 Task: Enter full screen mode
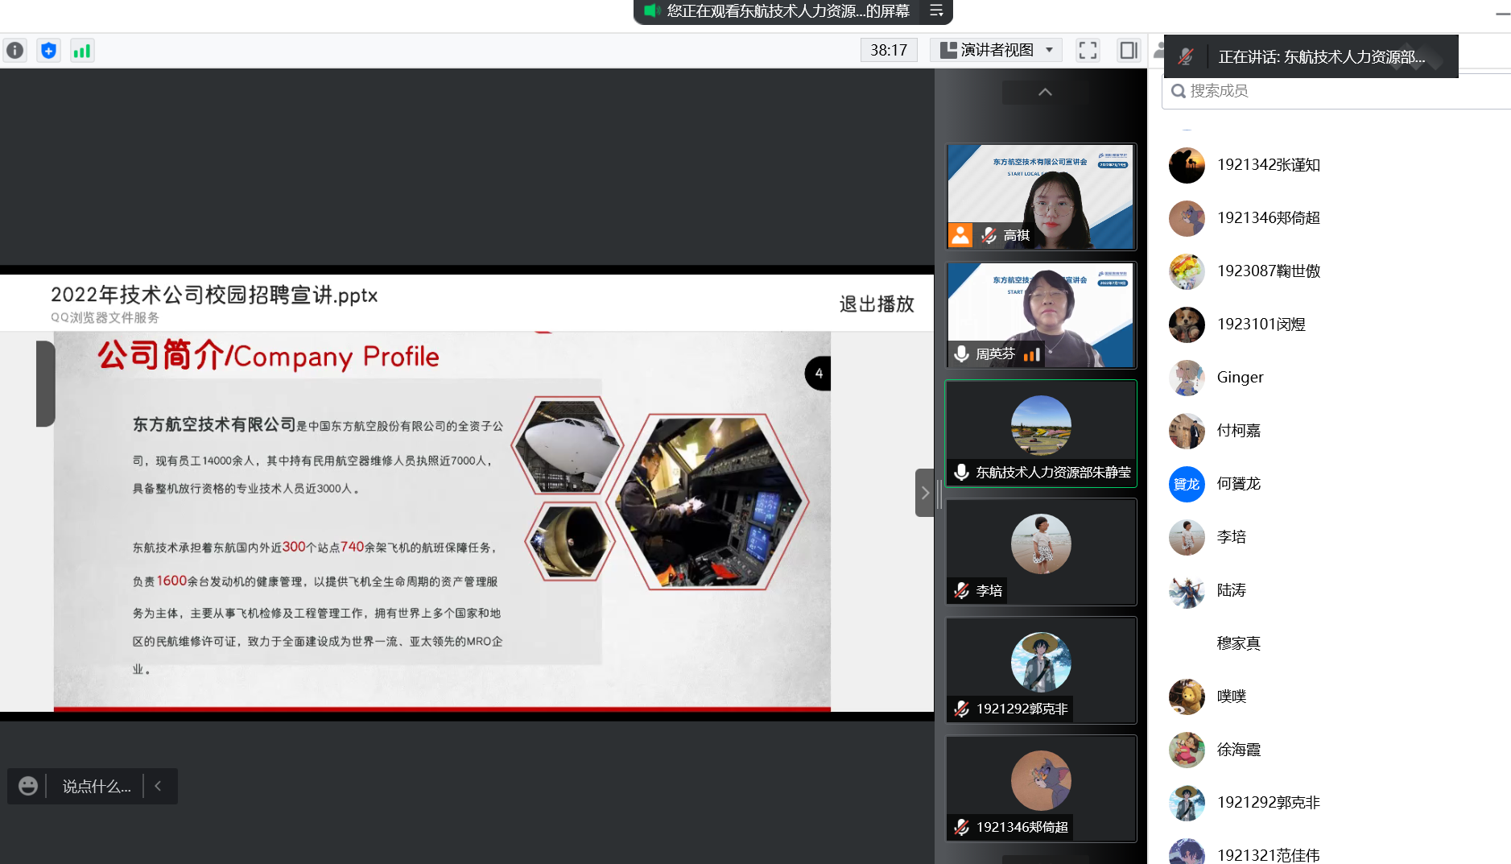[x=1088, y=51]
